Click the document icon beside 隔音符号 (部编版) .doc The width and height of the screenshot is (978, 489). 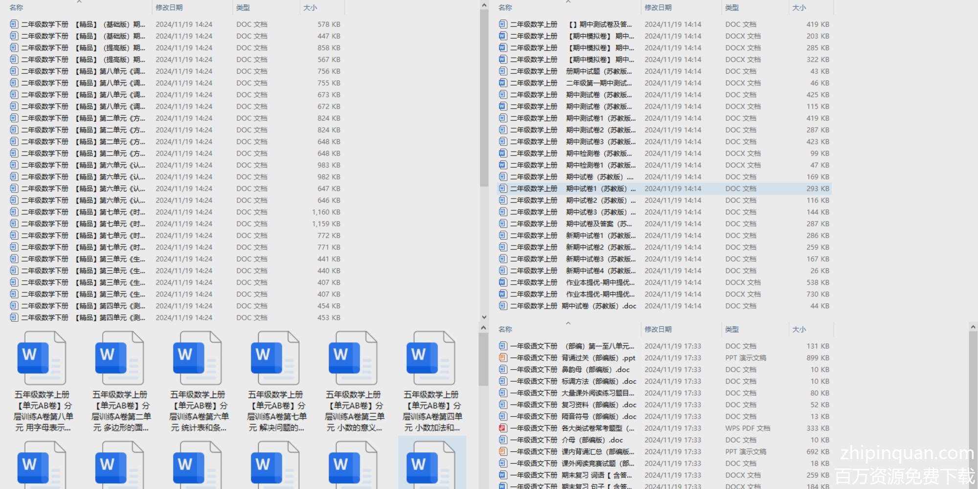(x=503, y=417)
